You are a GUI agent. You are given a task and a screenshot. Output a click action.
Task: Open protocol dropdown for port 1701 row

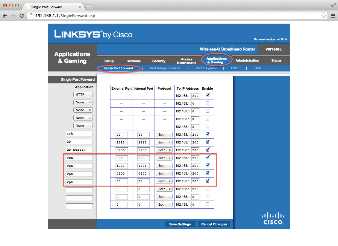click(x=164, y=166)
